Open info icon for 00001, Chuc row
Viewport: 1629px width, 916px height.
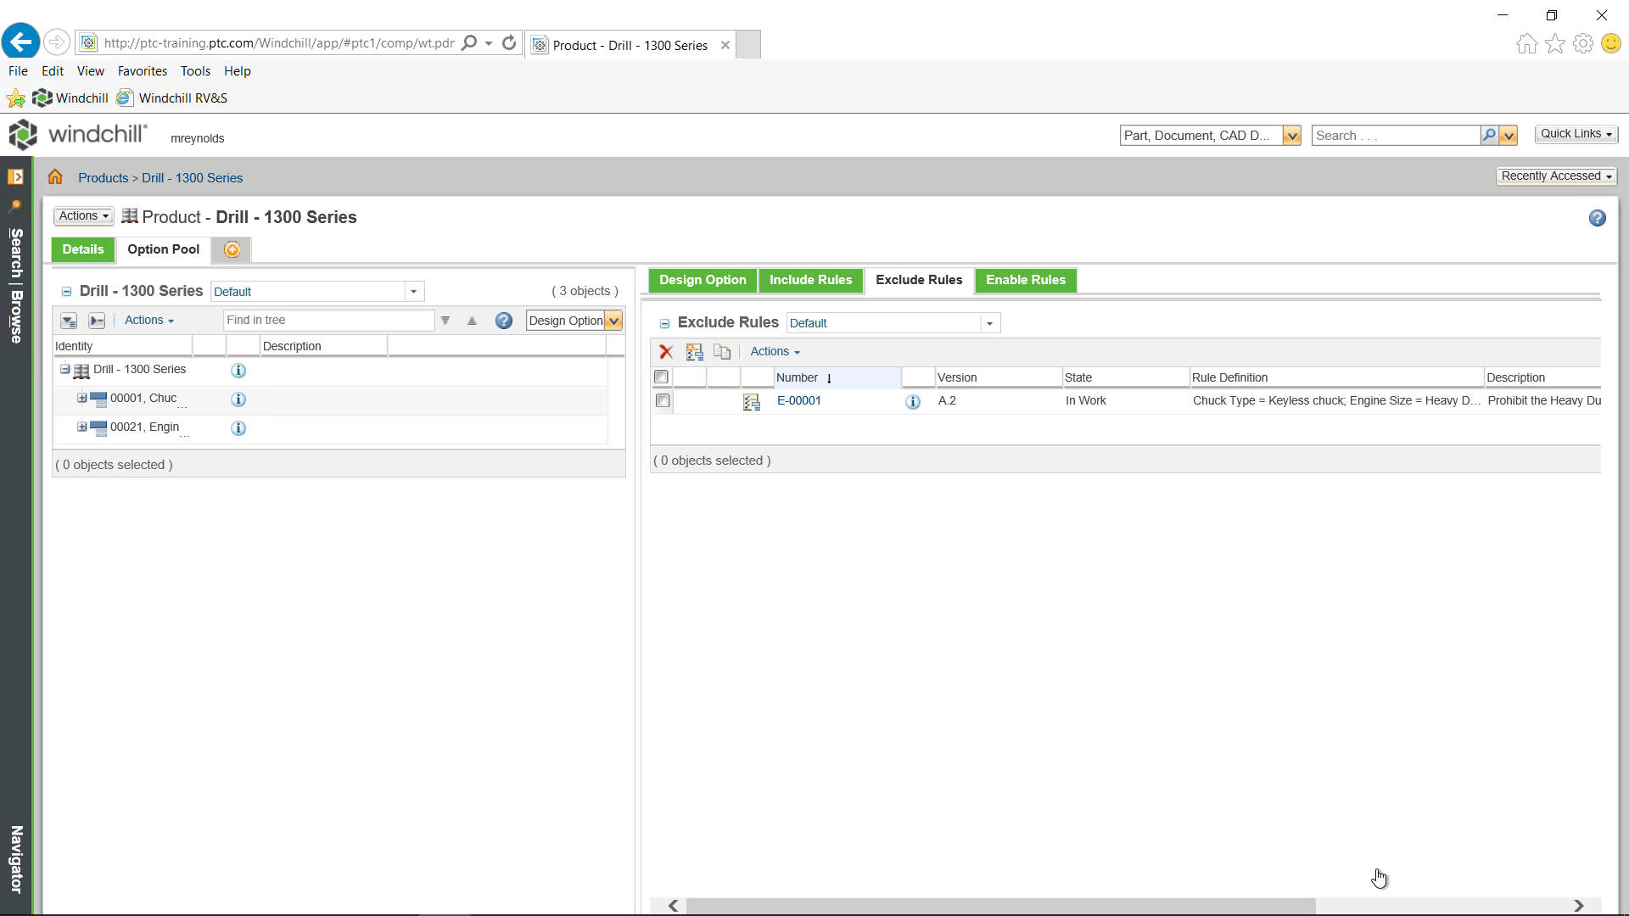pyautogui.click(x=238, y=399)
